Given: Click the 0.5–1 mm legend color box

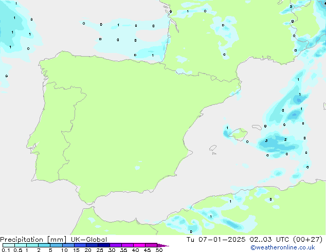Looking at the screenshot, I should [x=21, y=245].
